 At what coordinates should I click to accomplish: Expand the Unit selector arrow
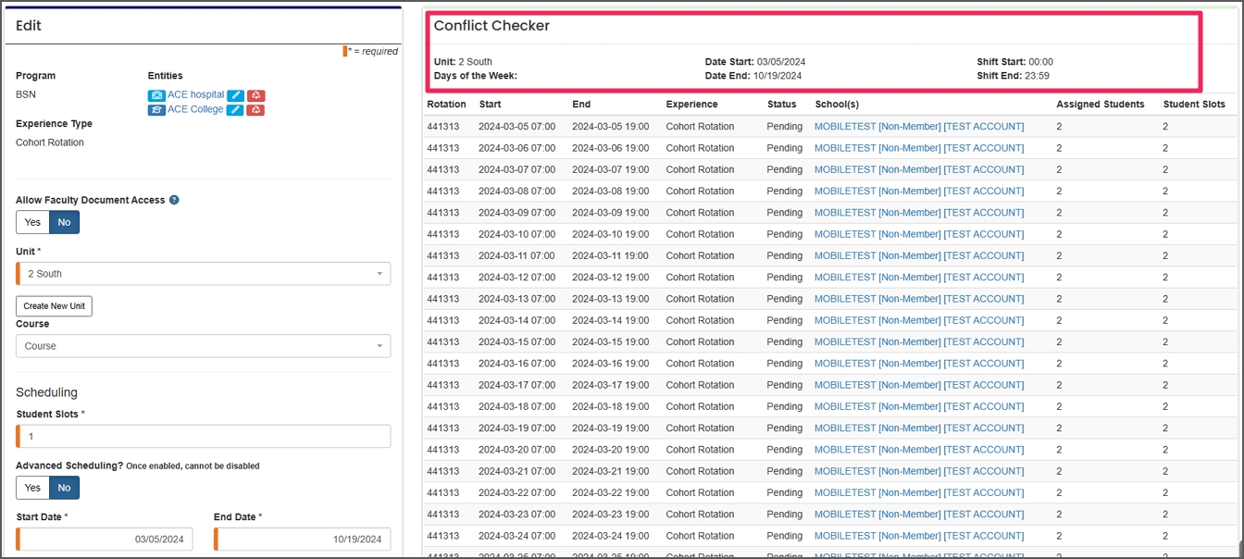[381, 273]
